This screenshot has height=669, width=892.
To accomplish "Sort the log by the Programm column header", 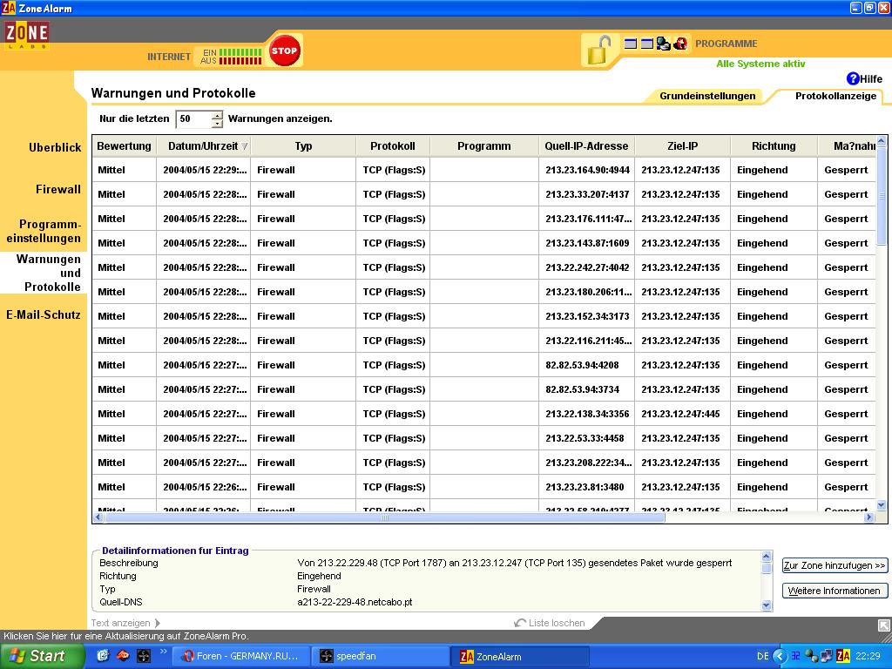I will pos(484,146).
